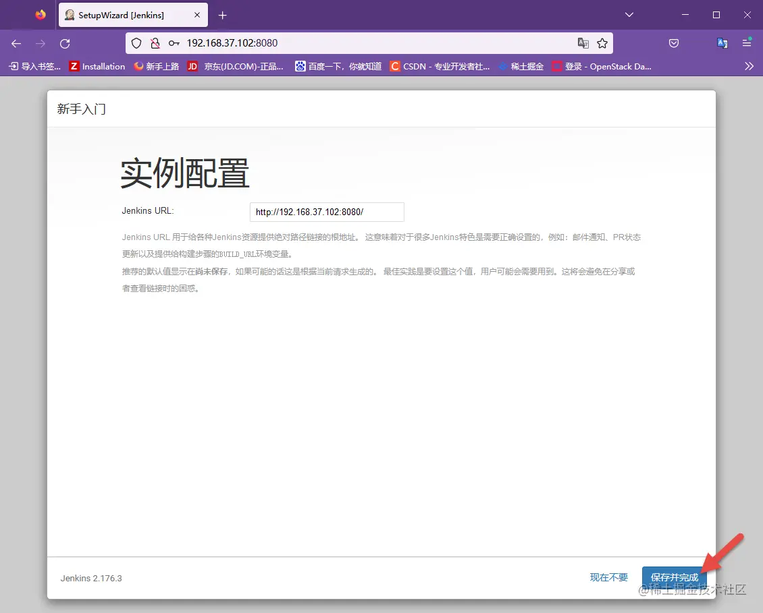Show more bookmarks with the chevron
The width and height of the screenshot is (763, 613).
(749, 67)
